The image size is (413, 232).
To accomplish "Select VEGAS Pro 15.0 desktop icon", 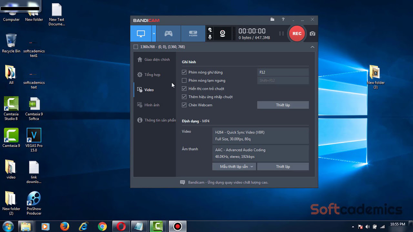I will [x=34, y=140].
